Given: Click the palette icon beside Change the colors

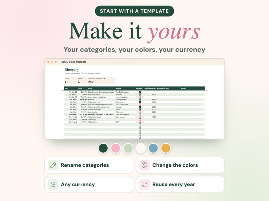Looking at the screenshot, I should pos(144,165).
